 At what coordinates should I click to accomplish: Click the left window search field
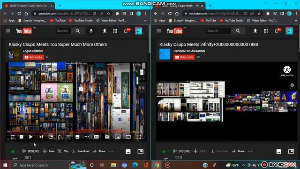(63, 31)
